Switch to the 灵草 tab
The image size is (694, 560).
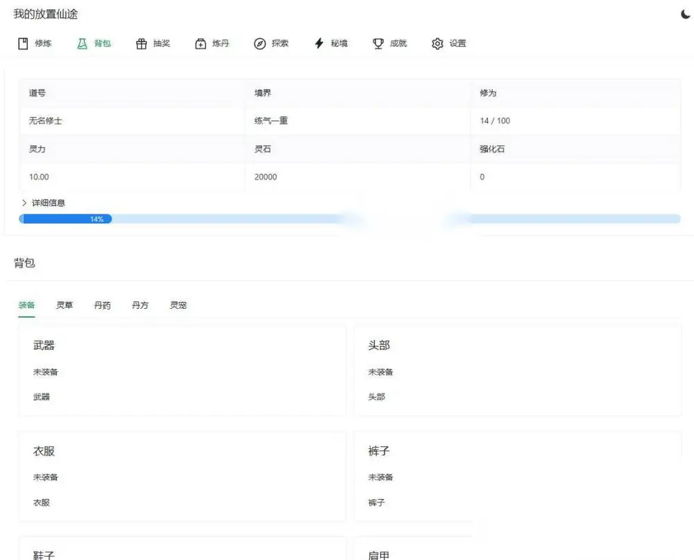click(x=65, y=305)
